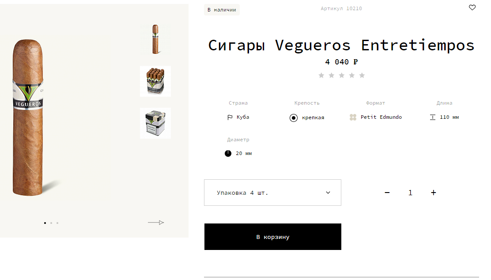491x280 pixels.
Task: Increase quantity with plus button
Action: 434,193
